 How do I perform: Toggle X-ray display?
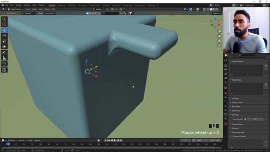204,9
